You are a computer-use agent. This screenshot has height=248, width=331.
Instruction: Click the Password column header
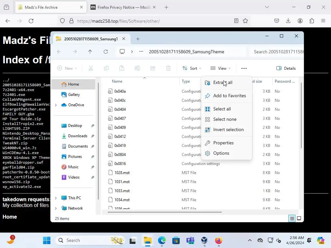284,81
